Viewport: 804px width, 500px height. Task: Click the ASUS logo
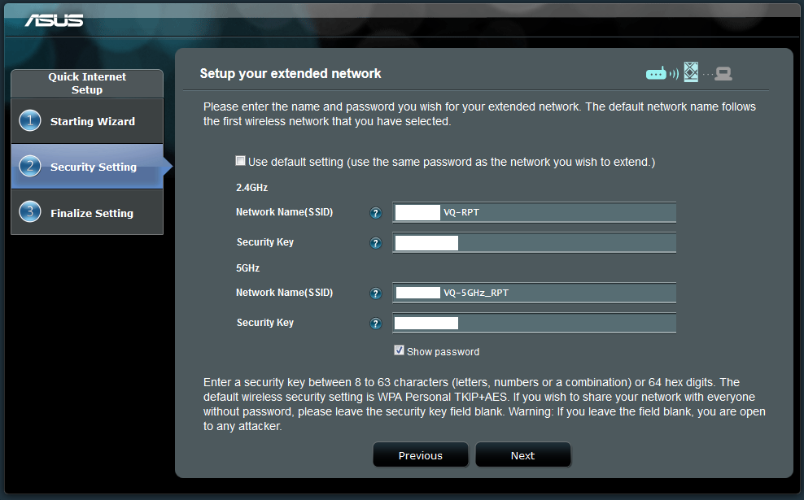click(x=54, y=20)
